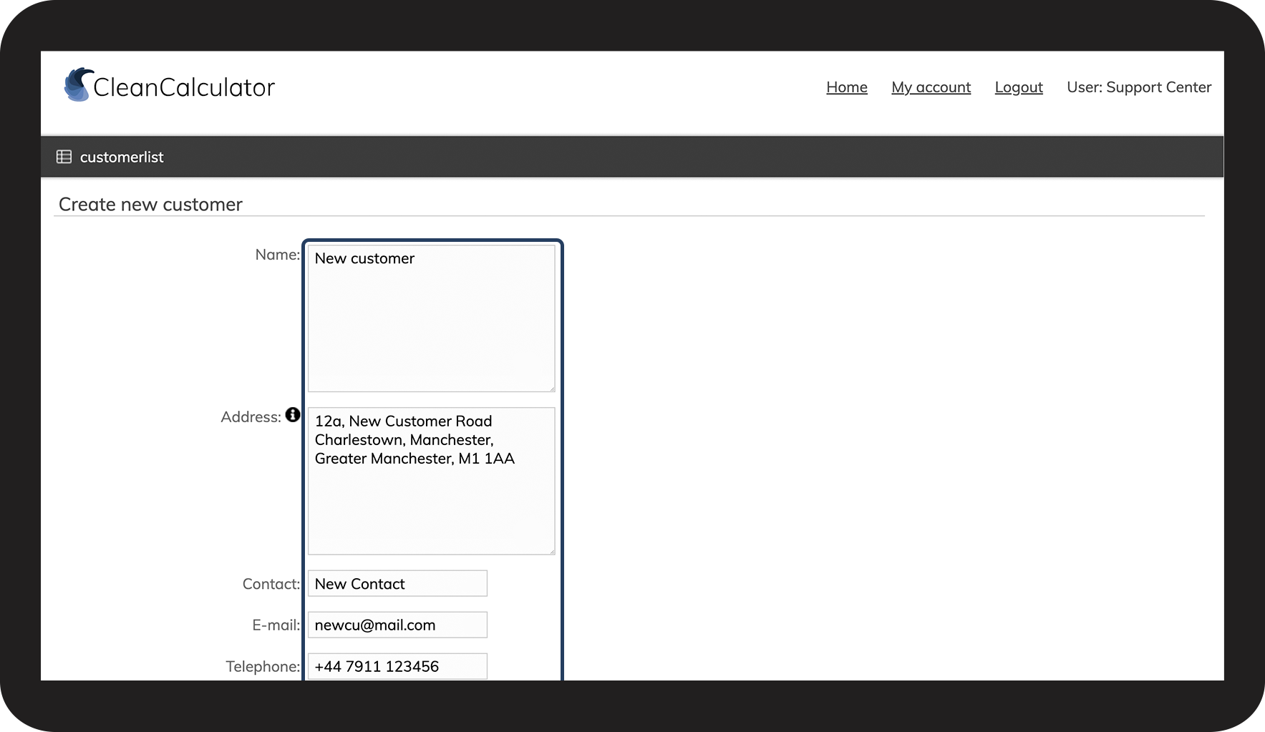Click the Contact: field label
The width and height of the screenshot is (1265, 732).
(271, 584)
